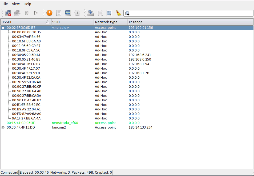
Task: Open the View menu
Action: click(x=16, y=4)
